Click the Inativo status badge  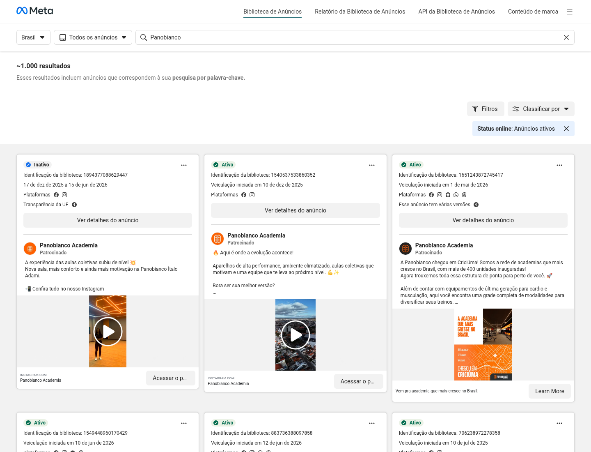tap(37, 165)
